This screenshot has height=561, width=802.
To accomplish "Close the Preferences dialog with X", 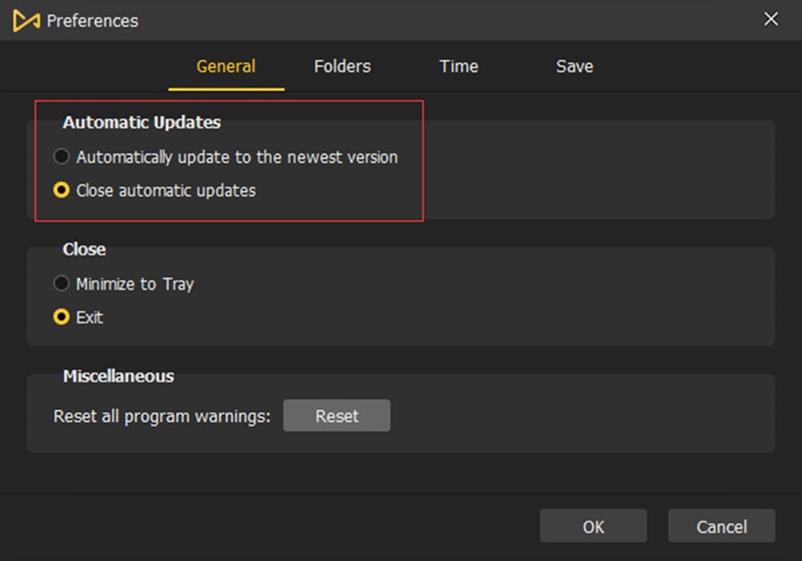I will (x=771, y=19).
